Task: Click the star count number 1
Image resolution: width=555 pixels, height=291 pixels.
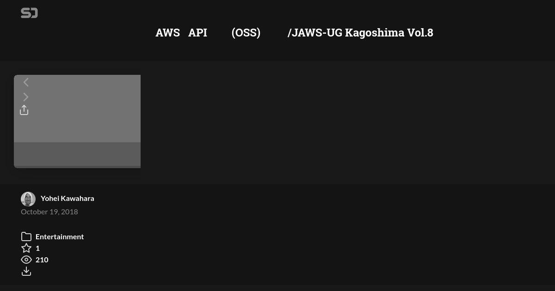Action: (x=37, y=248)
